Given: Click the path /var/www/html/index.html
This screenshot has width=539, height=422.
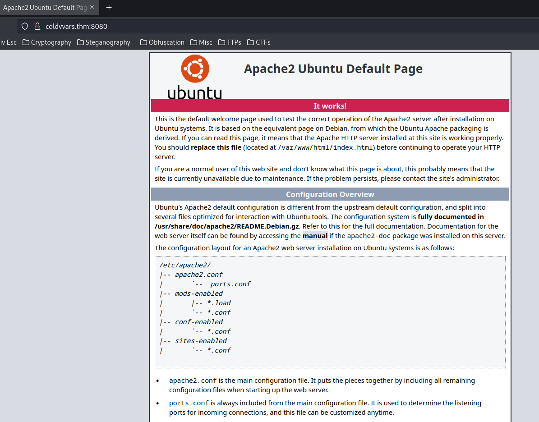Looking at the screenshot, I should (x=326, y=147).
